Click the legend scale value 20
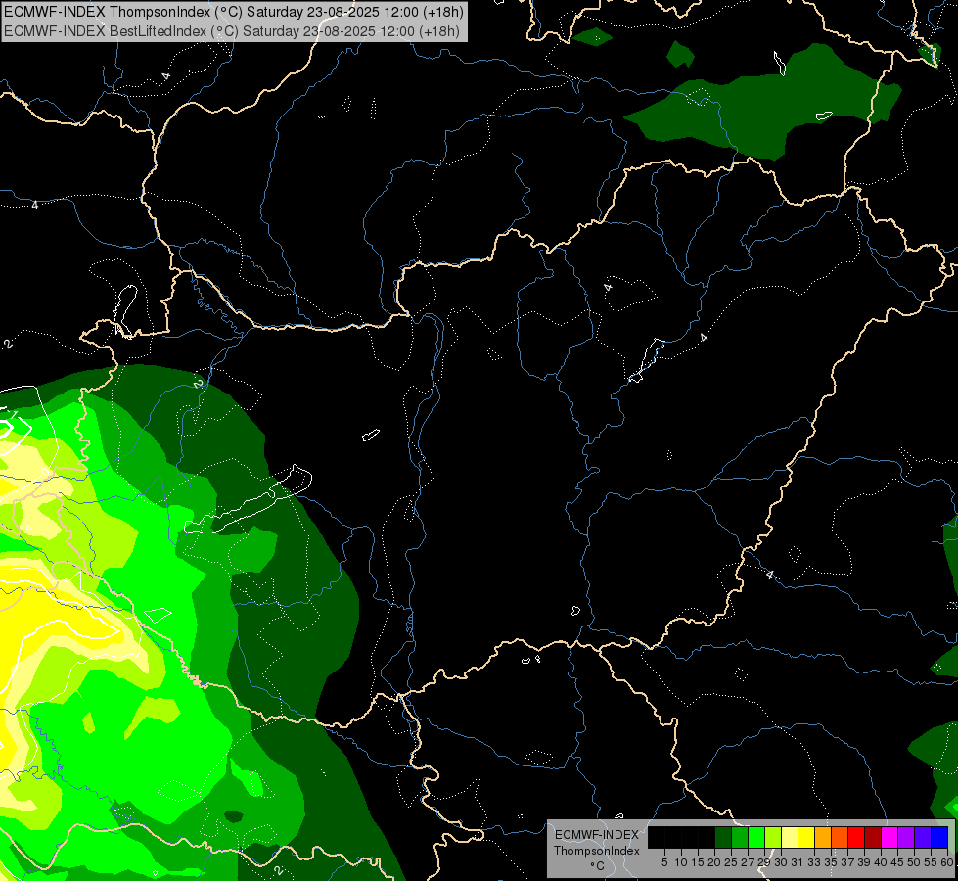Image resolution: width=958 pixels, height=881 pixels. coord(714,862)
